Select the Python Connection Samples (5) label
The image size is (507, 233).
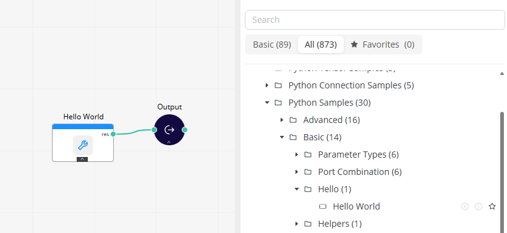point(351,85)
